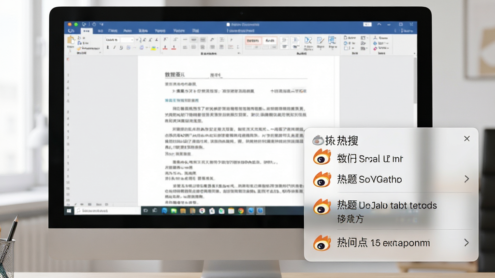Viewport: 495px width, 278px height.
Task: Collapse the ribbon with the title bar chevron
Action: (x=379, y=24)
